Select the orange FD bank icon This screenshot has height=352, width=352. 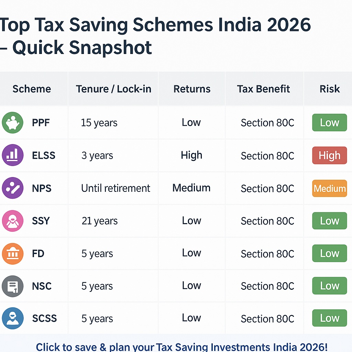pyautogui.click(x=13, y=254)
